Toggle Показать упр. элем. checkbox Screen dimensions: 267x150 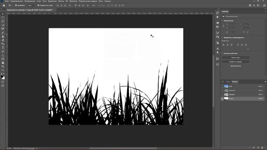pyautogui.click(x=38, y=5)
